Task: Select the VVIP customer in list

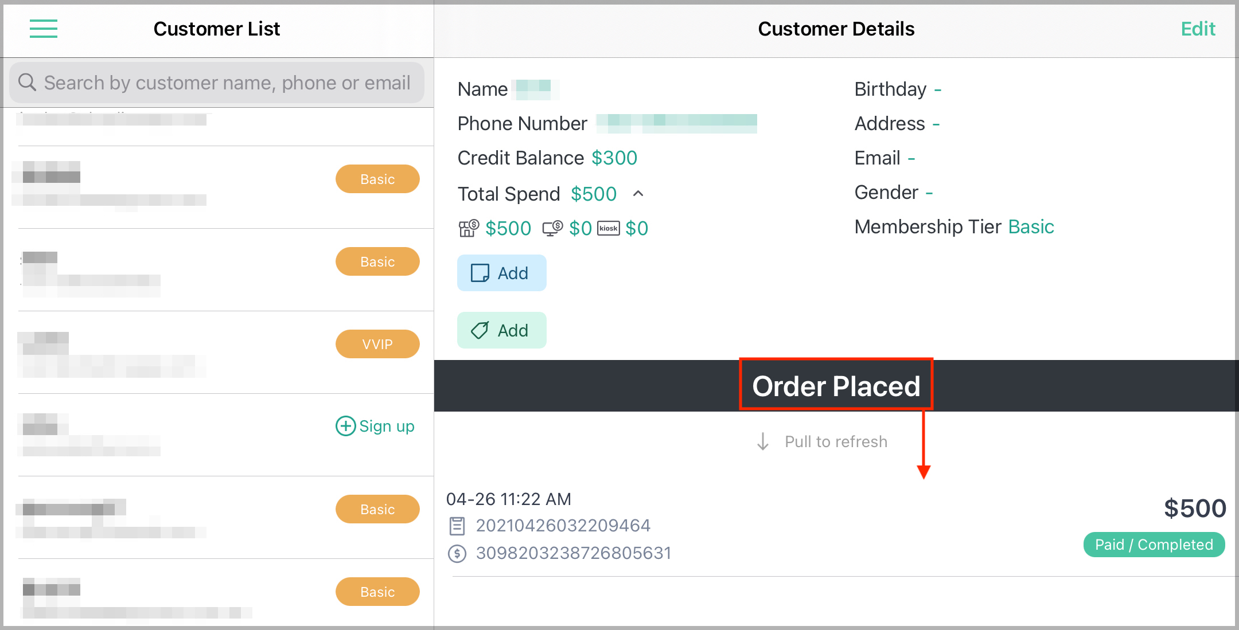Action: point(218,353)
